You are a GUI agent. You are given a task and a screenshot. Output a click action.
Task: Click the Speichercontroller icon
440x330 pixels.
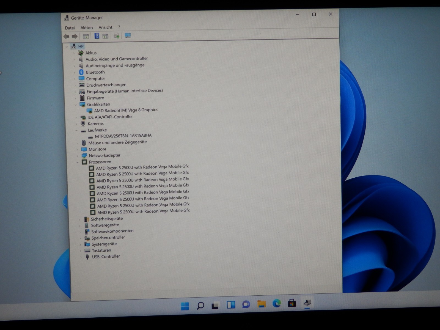(x=87, y=238)
